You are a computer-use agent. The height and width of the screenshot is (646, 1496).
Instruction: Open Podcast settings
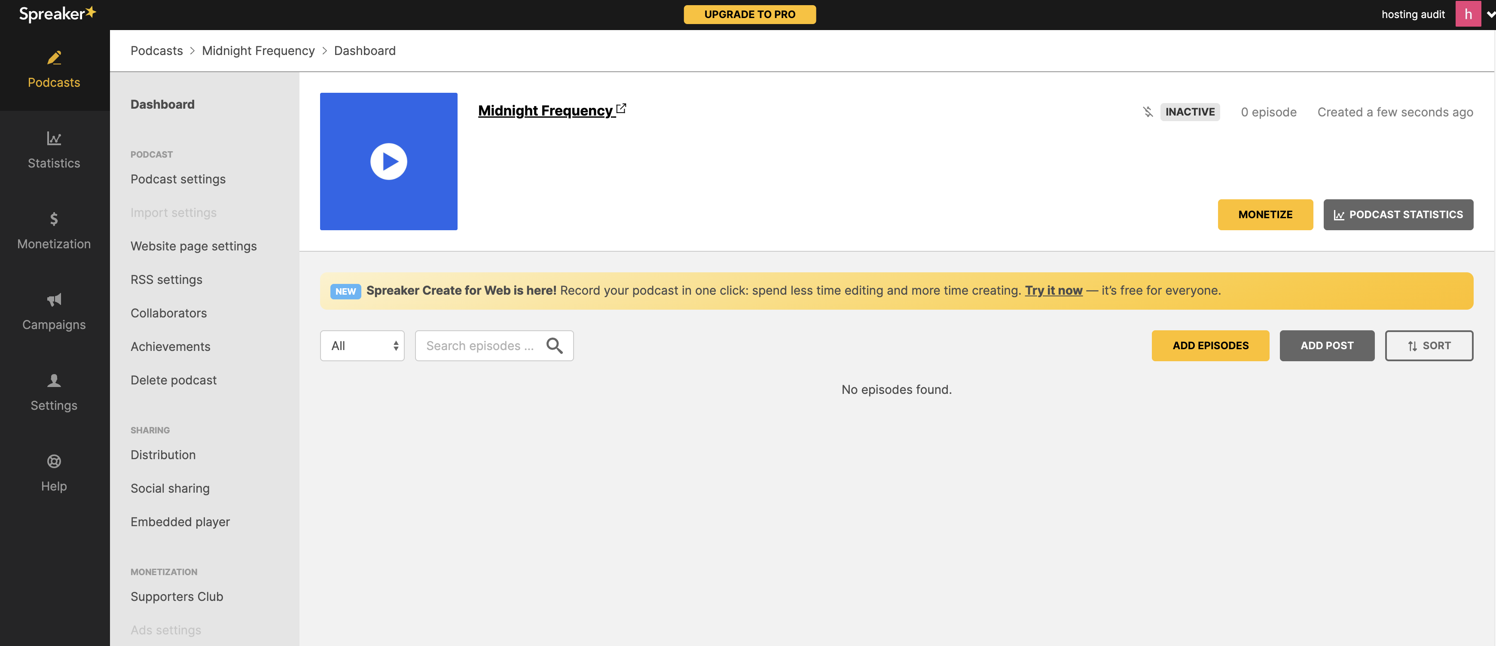tap(178, 180)
